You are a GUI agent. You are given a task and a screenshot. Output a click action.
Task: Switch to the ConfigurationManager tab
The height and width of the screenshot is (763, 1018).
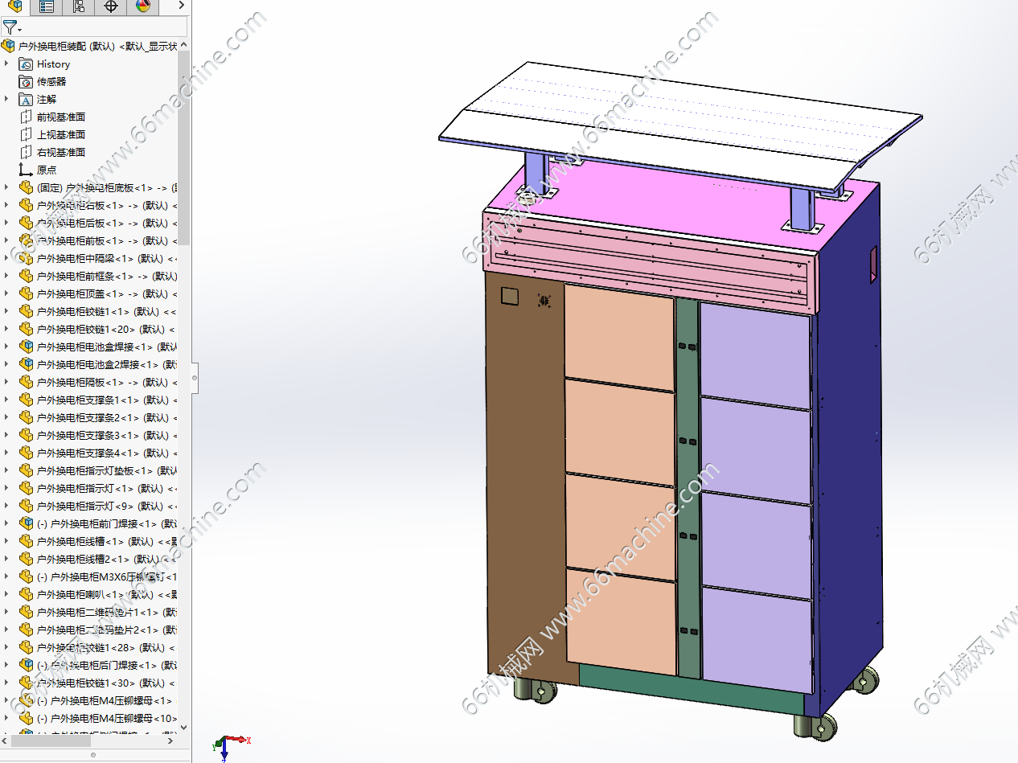tap(79, 7)
